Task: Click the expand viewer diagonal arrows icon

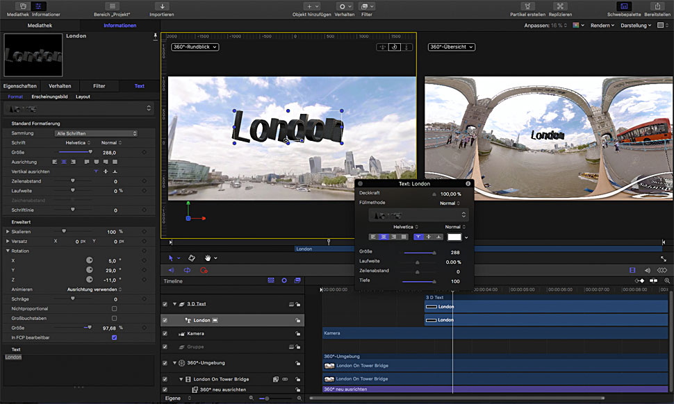Action: pos(664,258)
